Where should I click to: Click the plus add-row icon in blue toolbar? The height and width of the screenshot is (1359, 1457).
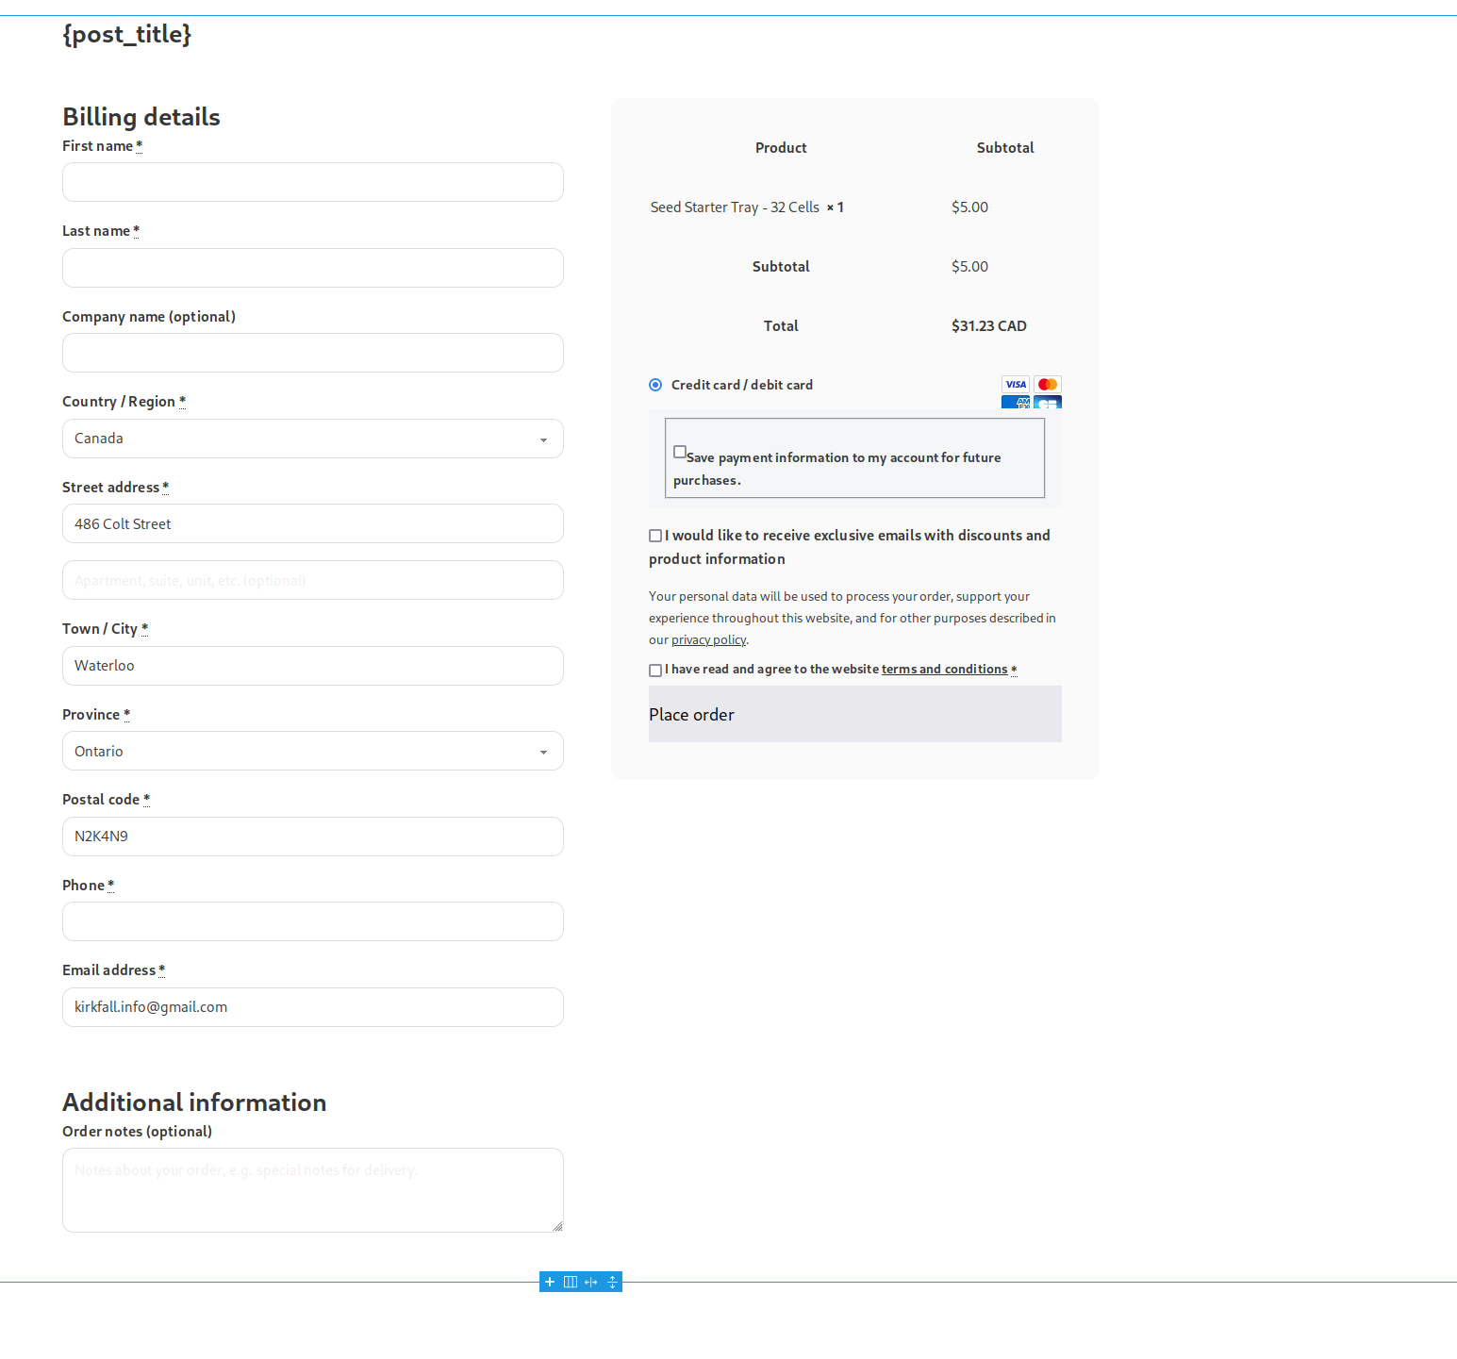pyautogui.click(x=550, y=1282)
